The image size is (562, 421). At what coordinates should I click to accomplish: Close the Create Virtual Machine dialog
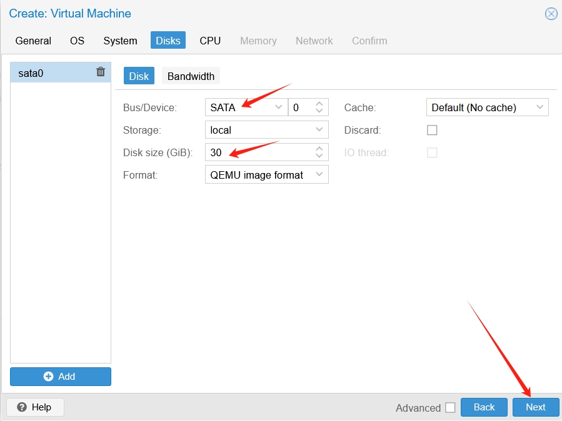point(551,14)
